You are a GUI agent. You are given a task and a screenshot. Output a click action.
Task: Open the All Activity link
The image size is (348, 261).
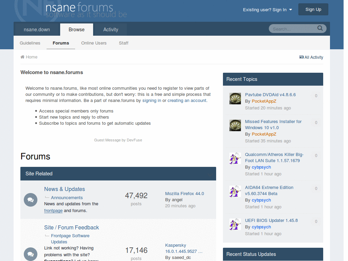(314, 57)
